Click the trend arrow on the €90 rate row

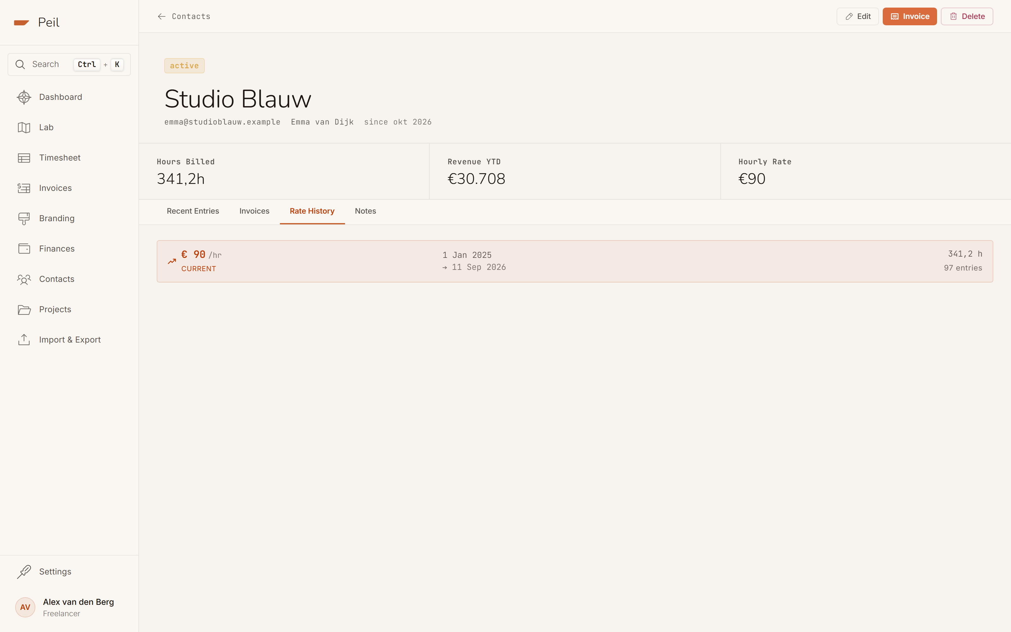pyautogui.click(x=172, y=262)
